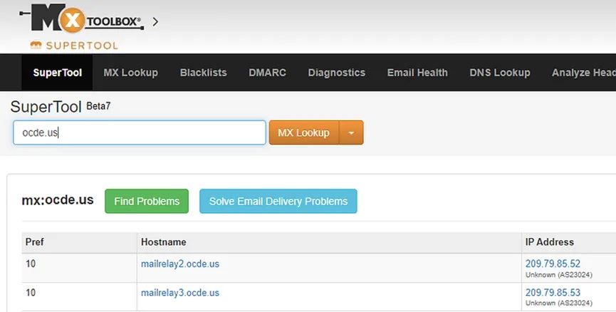The width and height of the screenshot is (616, 312).
Task: Switch to the MX Lookup tab
Action: pos(131,73)
